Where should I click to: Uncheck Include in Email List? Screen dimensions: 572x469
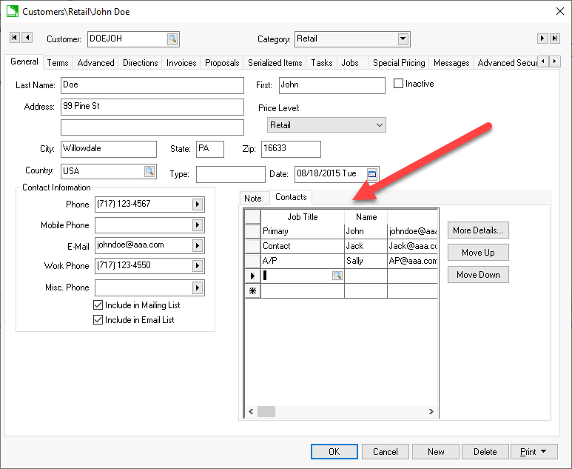point(98,320)
